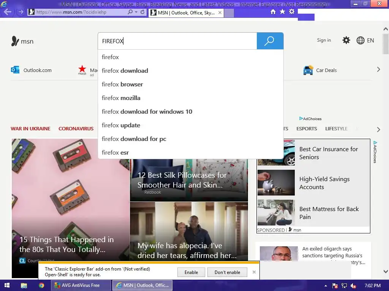Click the Sign in link

pos(324,40)
